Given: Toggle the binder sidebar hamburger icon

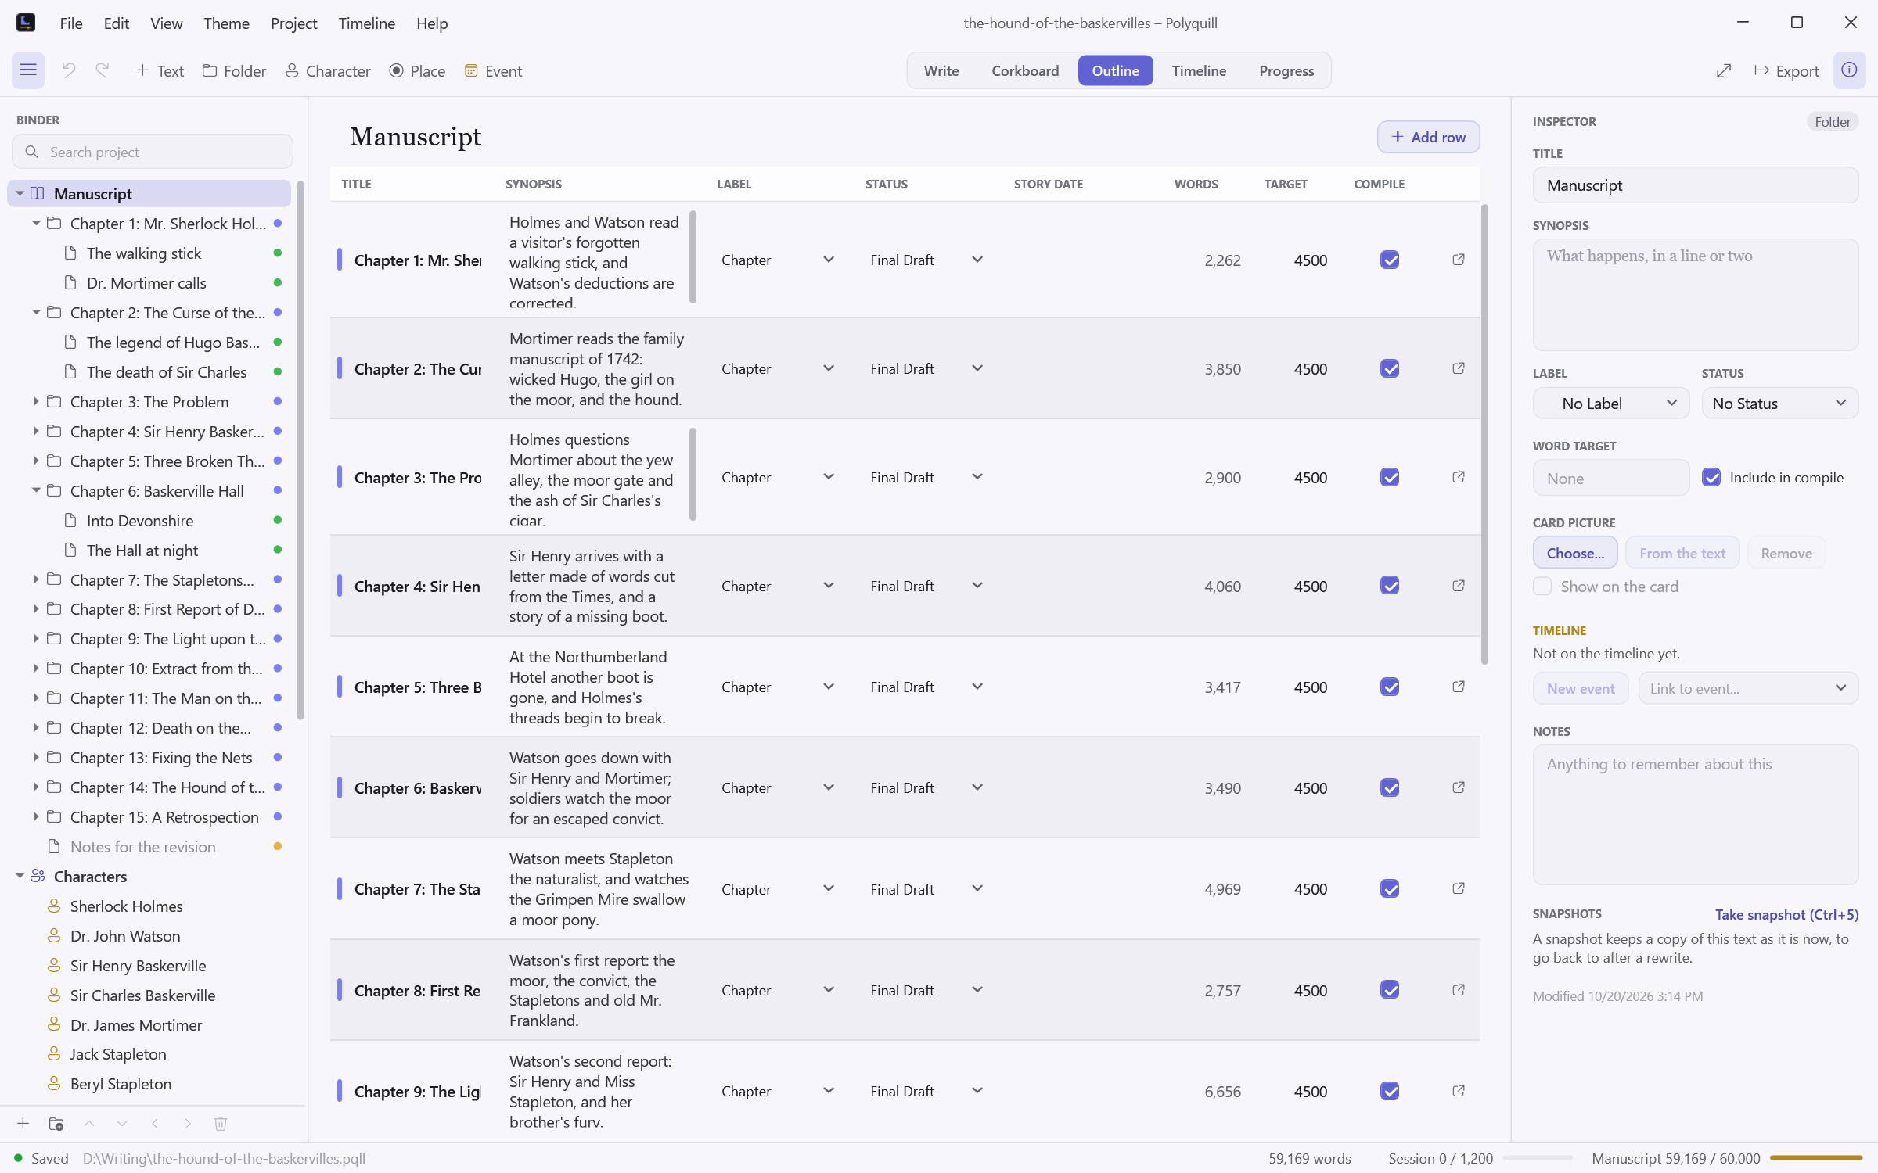Looking at the screenshot, I should 28,70.
